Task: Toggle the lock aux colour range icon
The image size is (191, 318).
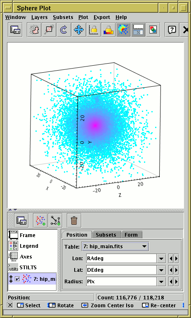Action: [x=108, y=30]
